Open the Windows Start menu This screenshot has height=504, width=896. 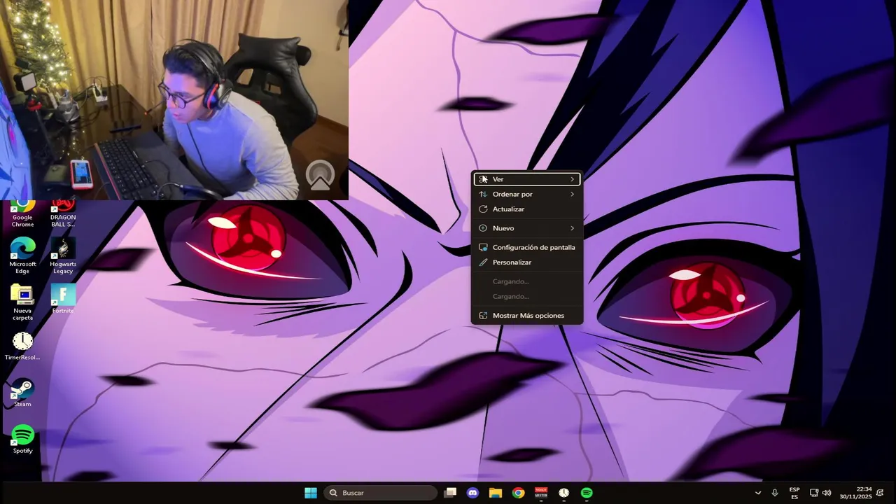coord(311,493)
